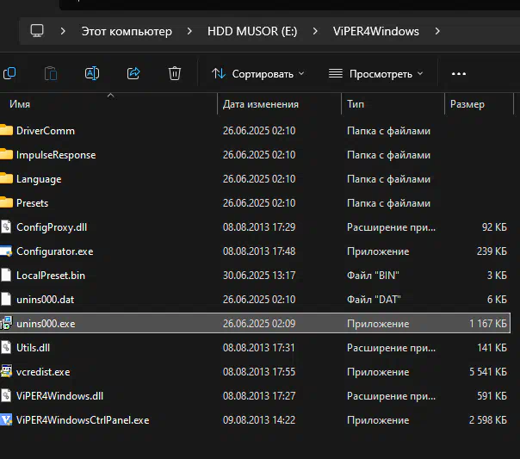This screenshot has width=520, height=459.
Task: Click the 239 КБ size value
Action: point(492,251)
